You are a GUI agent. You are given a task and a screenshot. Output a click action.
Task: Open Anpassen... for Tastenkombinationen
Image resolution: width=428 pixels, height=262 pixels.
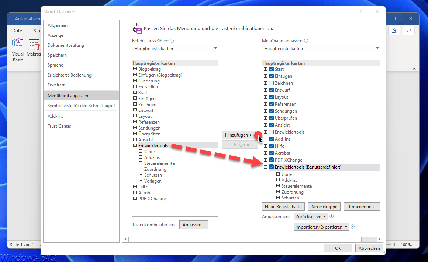tap(194, 225)
